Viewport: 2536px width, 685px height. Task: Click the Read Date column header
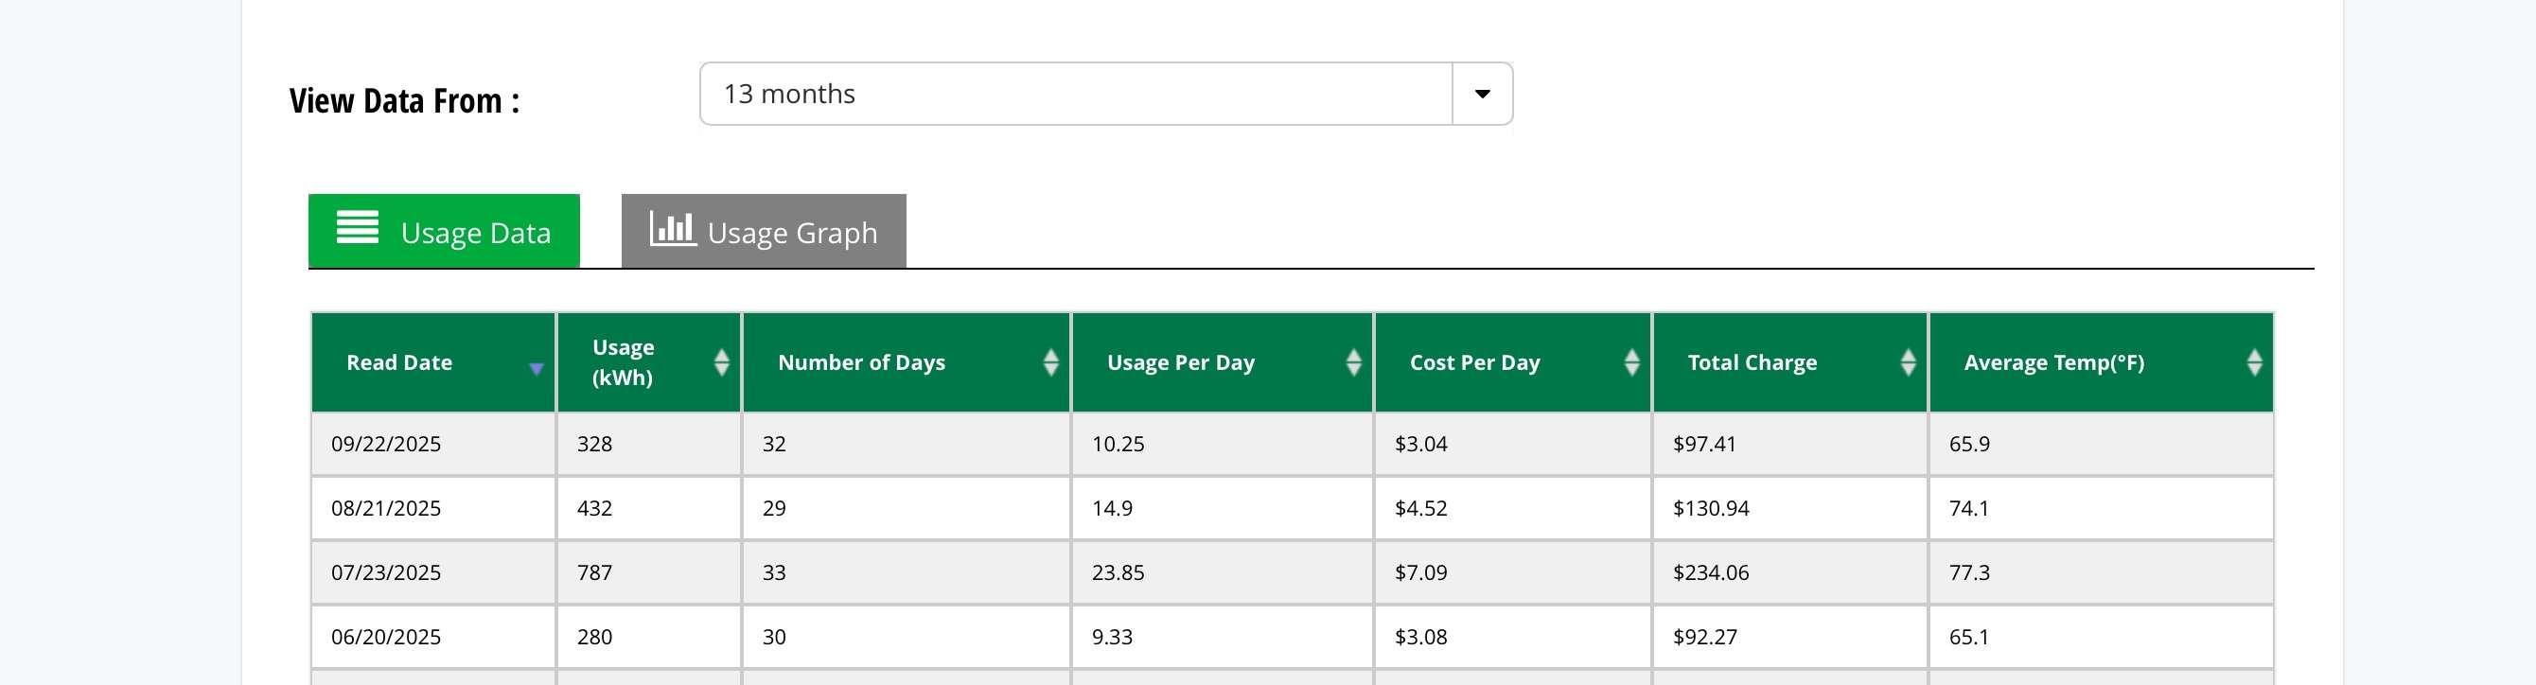click(399, 362)
